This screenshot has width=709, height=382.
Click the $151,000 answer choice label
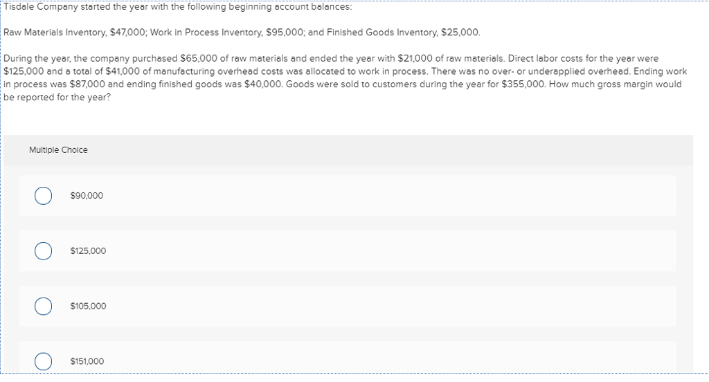pos(87,361)
